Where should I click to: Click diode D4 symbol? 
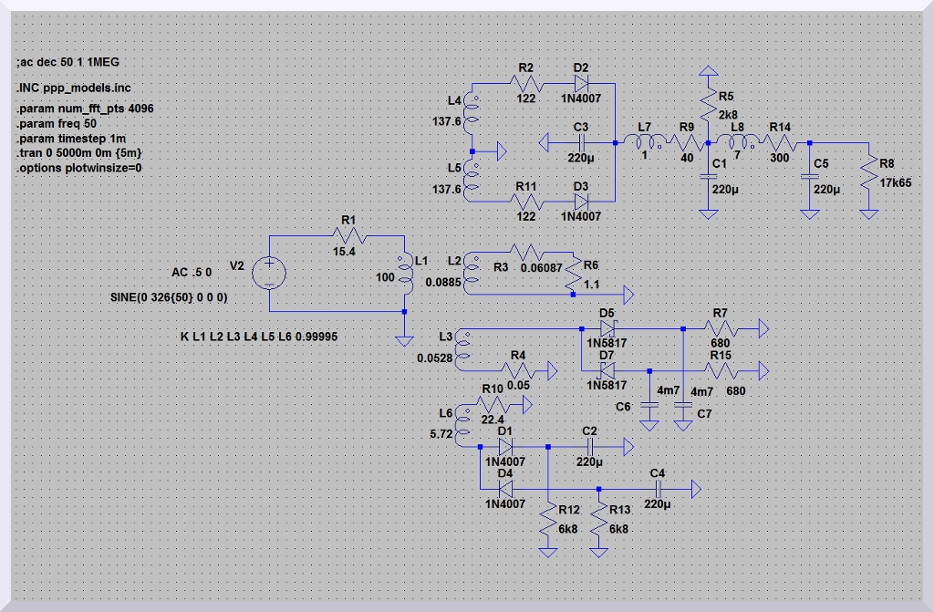pos(504,489)
